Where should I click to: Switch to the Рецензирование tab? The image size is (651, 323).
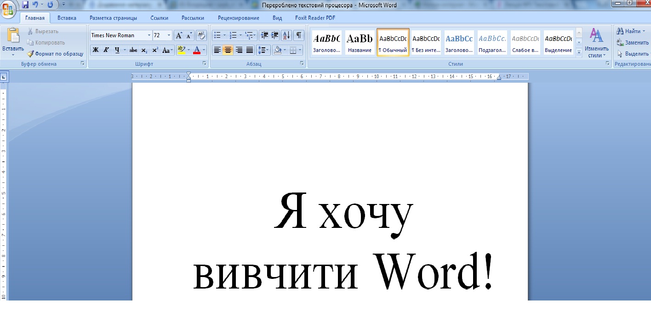pyautogui.click(x=239, y=18)
